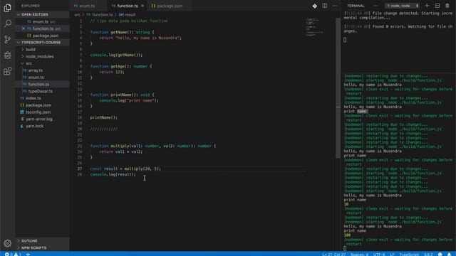Click the '100' output in the terminal
Image resolution: width=456 pixels, height=256 pixels.
coord(347,235)
